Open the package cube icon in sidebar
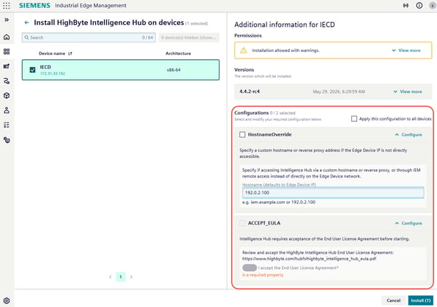Image resolution: width=437 pixels, height=307 pixels. coord(7,96)
